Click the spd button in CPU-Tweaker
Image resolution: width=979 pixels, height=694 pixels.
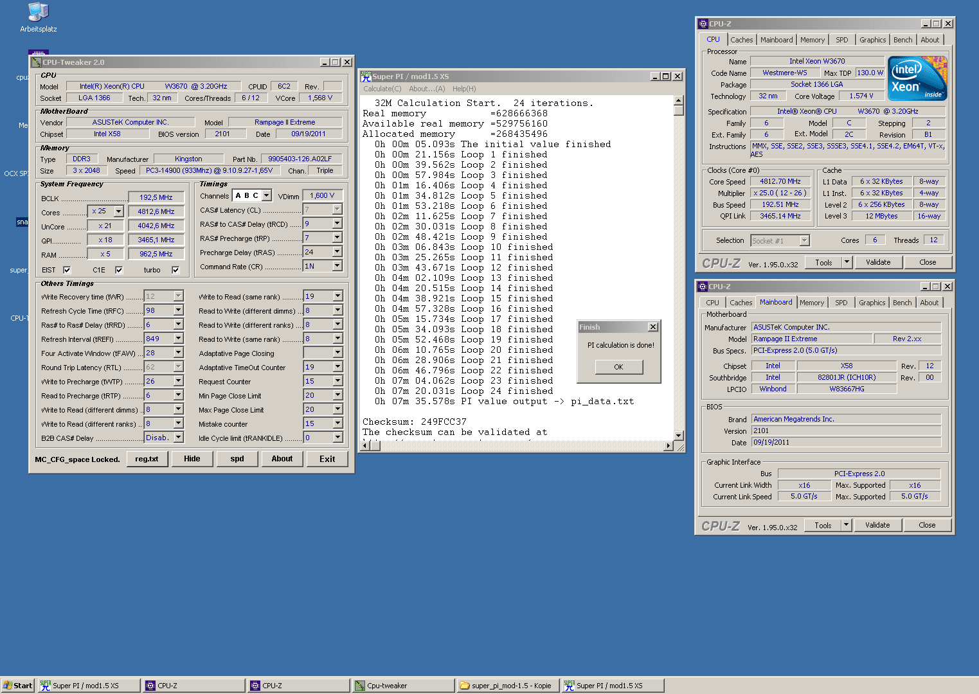pos(237,459)
